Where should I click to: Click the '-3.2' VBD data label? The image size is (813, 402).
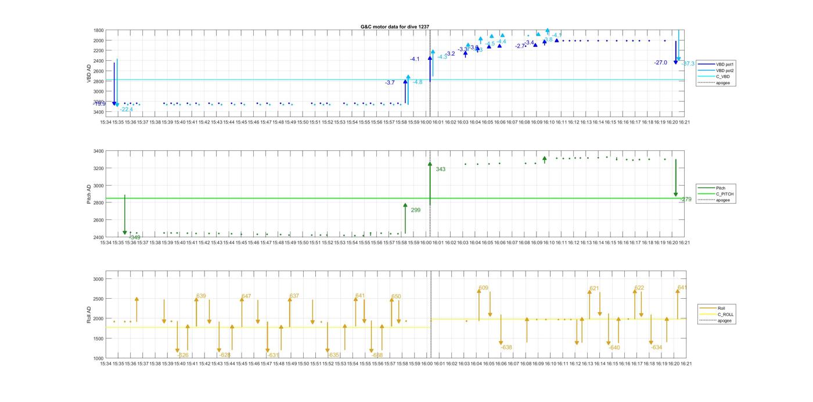click(x=451, y=54)
